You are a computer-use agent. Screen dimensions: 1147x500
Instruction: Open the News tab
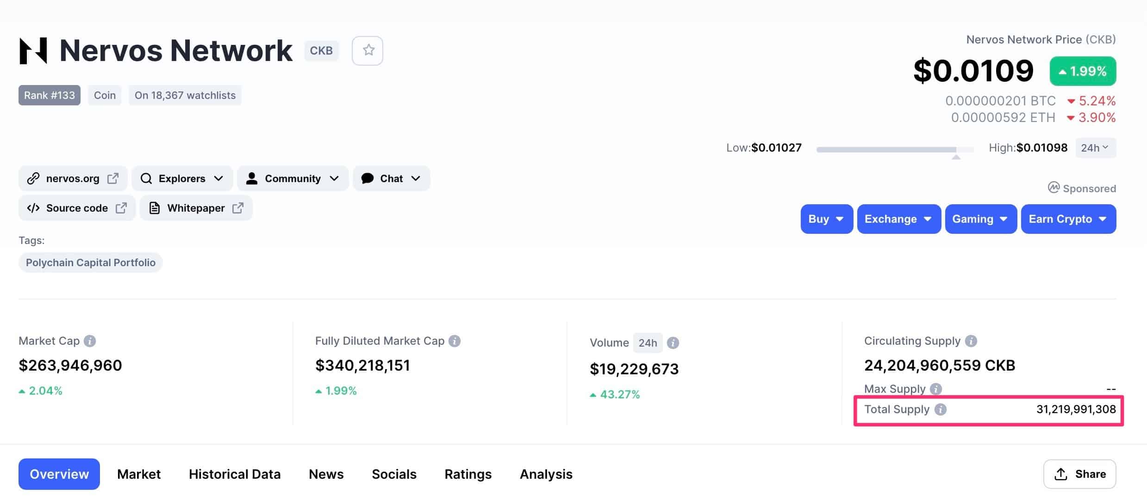(326, 474)
